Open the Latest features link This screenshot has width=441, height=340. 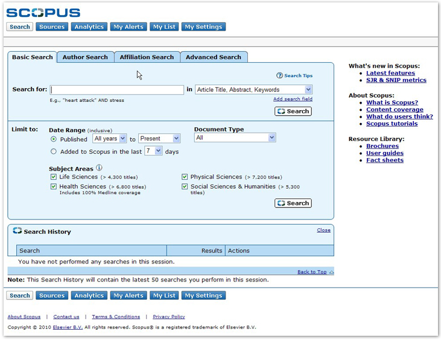[390, 73]
